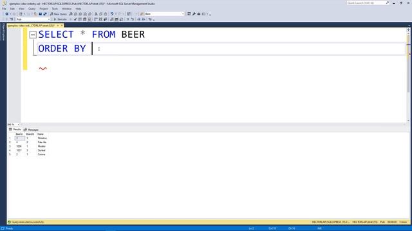Click the cut icon in toolbar

click(96, 14)
